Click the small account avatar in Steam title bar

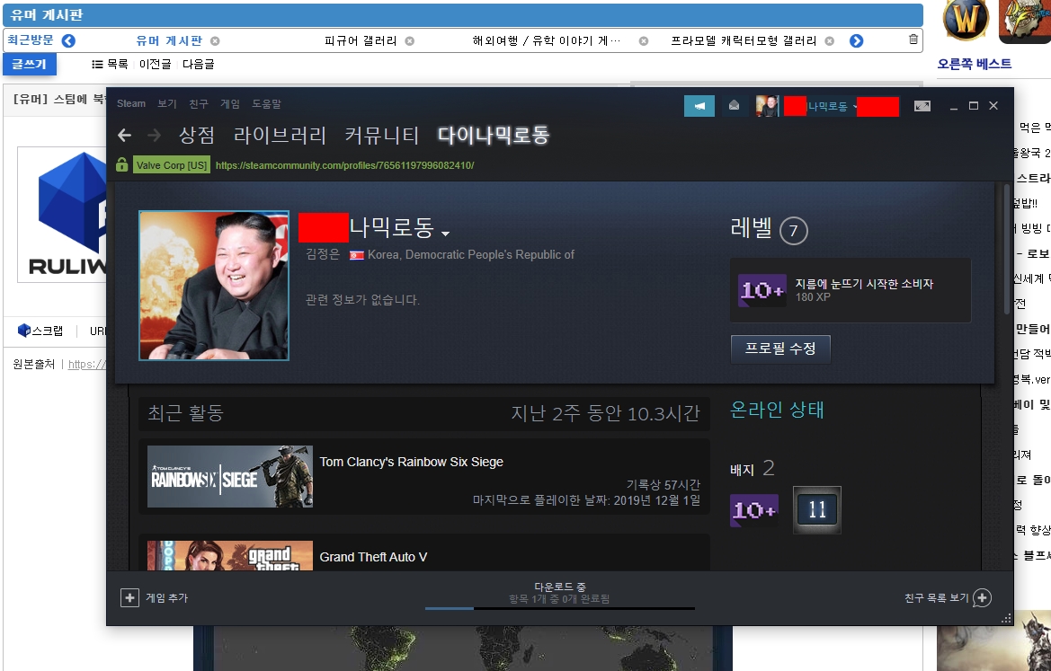[x=767, y=106]
